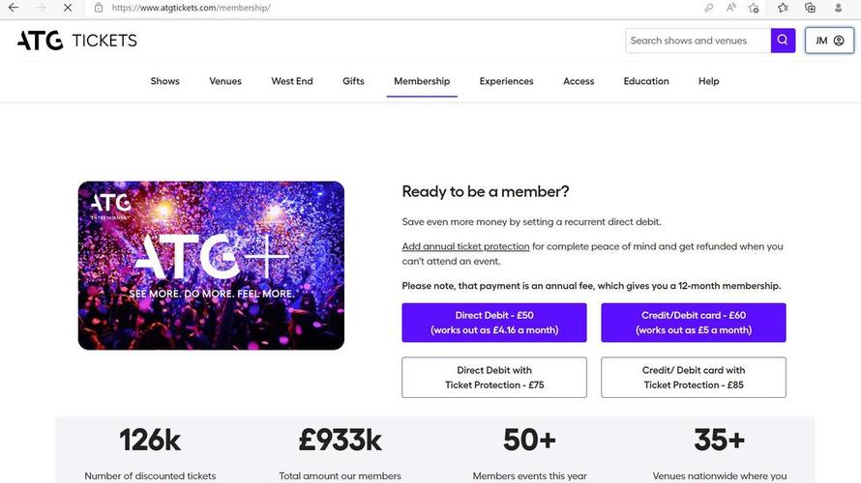Add this page to favorites
This screenshot has width=861, height=483.
(754, 8)
